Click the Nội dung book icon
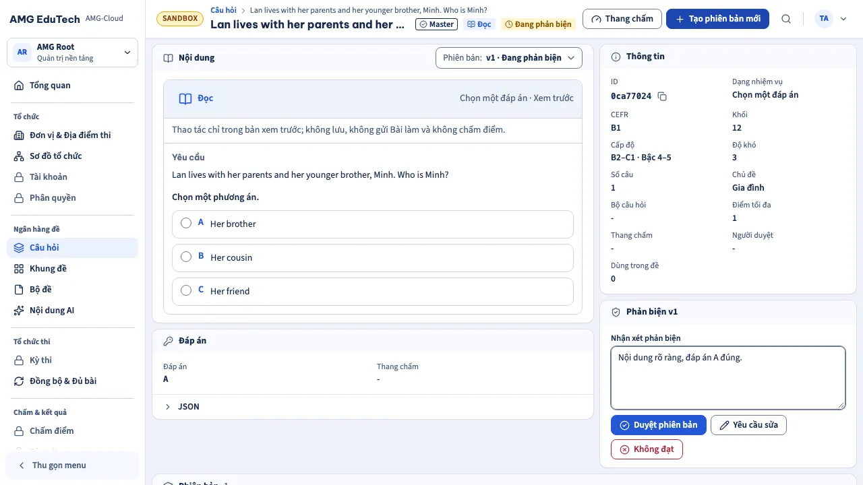This screenshot has width=863, height=485. pyautogui.click(x=169, y=58)
